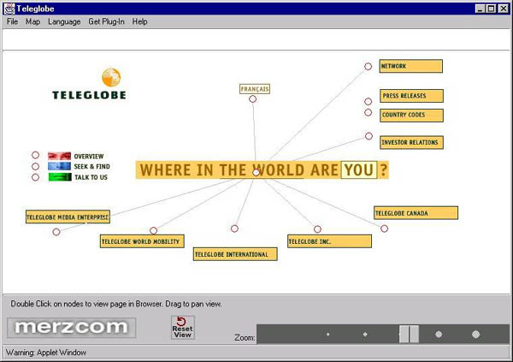
Task: Click the Zoom slider handle
Action: tap(409, 334)
